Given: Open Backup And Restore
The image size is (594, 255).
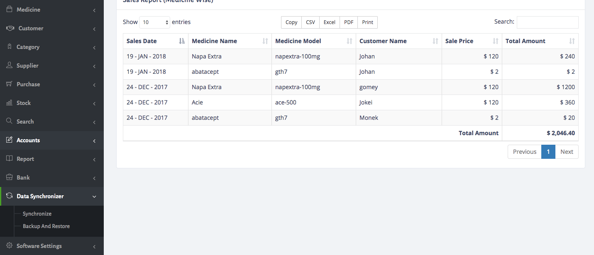Looking at the screenshot, I should tap(46, 226).
